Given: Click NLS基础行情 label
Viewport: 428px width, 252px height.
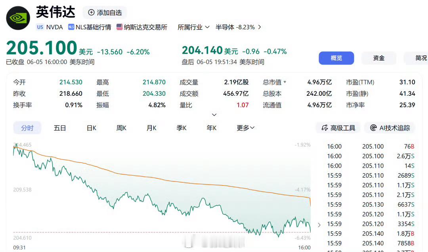Looking at the screenshot, I should click(94, 27).
